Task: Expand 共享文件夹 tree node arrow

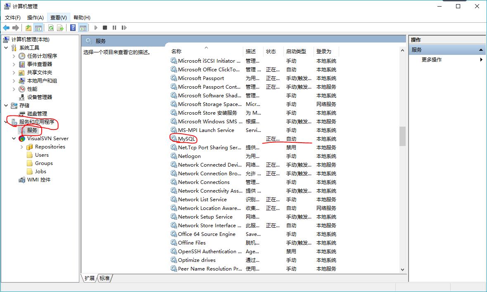Action: pyautogui.click(x=14, y=73)
